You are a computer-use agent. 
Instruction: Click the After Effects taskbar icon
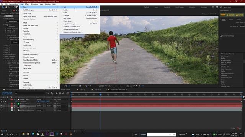point(52,134)
